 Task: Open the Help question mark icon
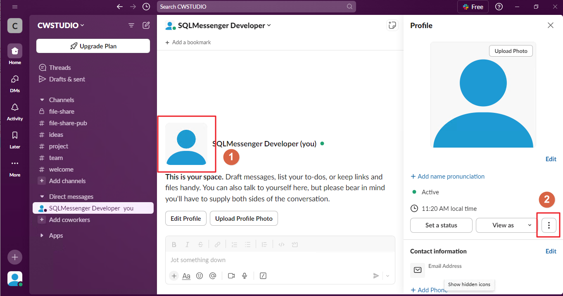point(499,7)
